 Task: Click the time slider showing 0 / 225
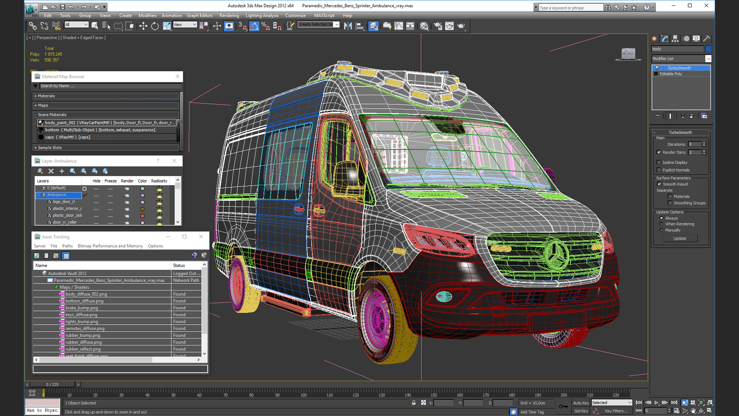point(53,384)
